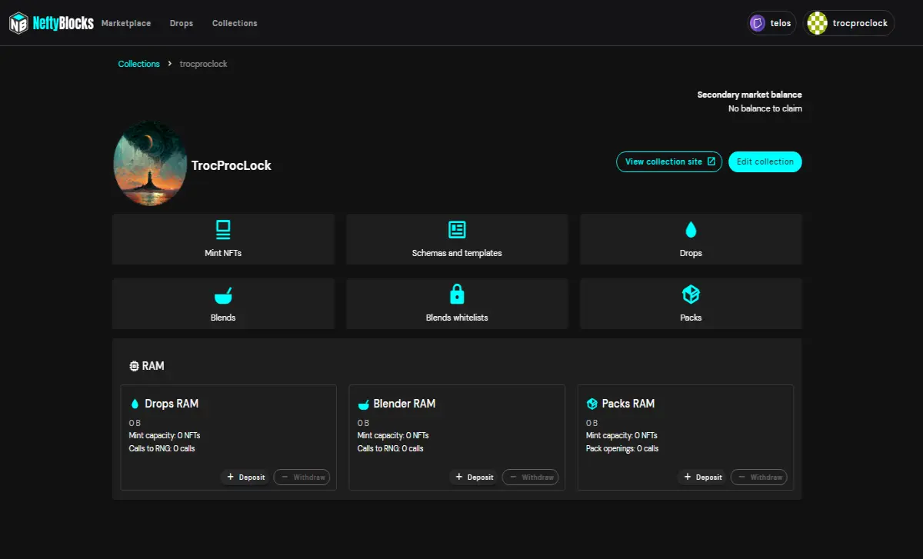Click the external link icon on View collection site
The width and height of the screenshot is (923, 559).
[711, 161]
